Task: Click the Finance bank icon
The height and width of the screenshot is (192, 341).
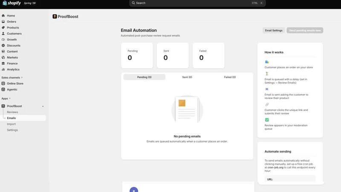Action: (3, 63)
